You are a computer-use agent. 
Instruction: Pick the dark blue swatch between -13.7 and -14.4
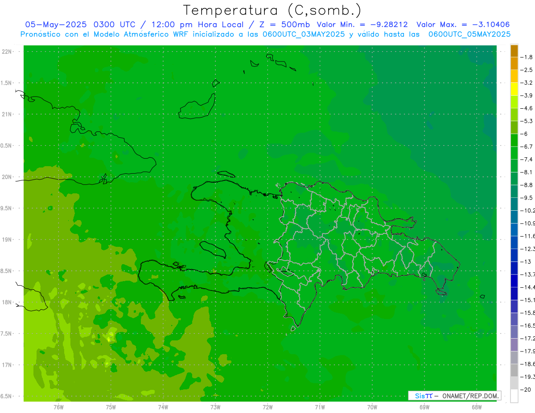514,281
